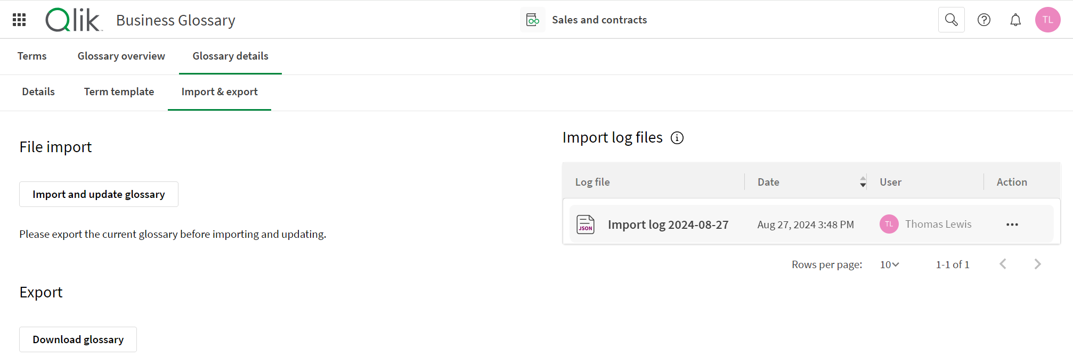Open the Import log 2024-08-27 entry
Image resolution: width=1073 pixels, height=357 pixels.
pos(668,225)
